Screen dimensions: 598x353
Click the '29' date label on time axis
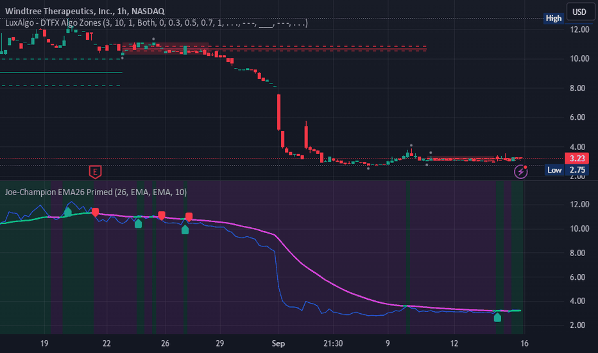[219, 343]
